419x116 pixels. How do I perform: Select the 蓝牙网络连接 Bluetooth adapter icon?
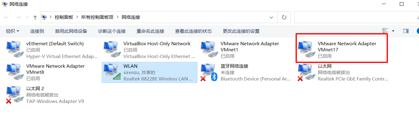click(209, 72)
